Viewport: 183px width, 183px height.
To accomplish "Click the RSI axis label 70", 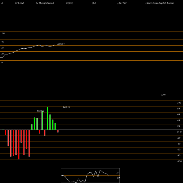I will (3, 42).
